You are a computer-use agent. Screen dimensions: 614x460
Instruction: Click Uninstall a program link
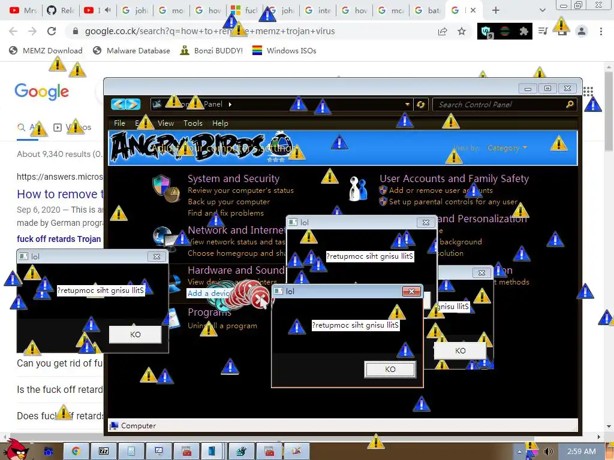pos(222,325)
